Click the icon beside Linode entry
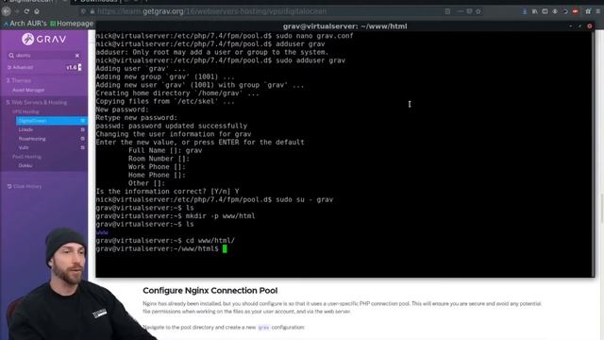The image size is (604, 340). click(82, 130)
